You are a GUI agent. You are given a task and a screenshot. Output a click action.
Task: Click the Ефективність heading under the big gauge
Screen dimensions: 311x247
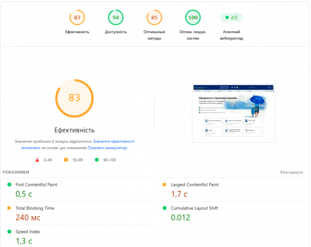tap(74, 130)
